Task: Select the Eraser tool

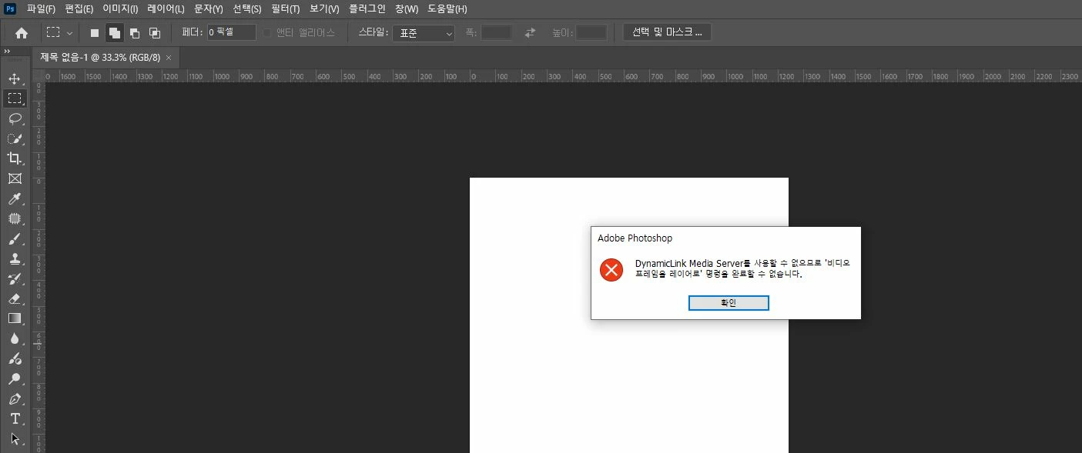Action: 15,298
